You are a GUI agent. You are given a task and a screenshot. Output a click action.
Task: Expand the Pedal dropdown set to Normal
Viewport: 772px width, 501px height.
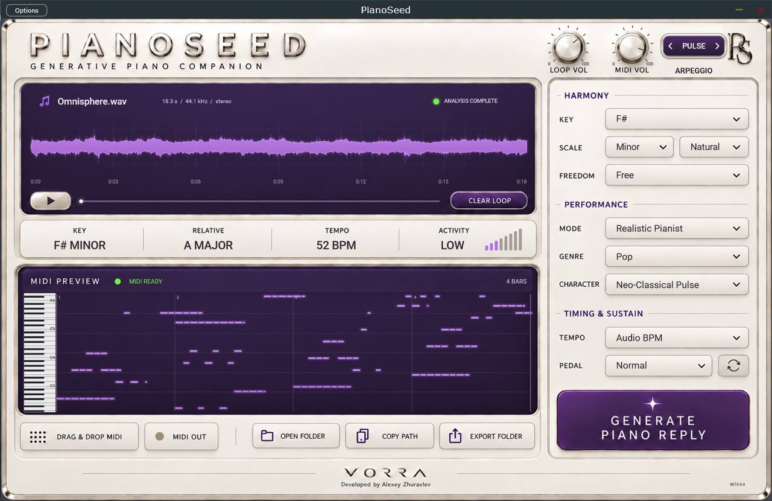tap(659, 366)
